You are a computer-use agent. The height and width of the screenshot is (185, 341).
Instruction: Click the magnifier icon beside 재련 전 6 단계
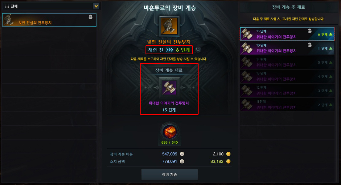pos(198,50)
